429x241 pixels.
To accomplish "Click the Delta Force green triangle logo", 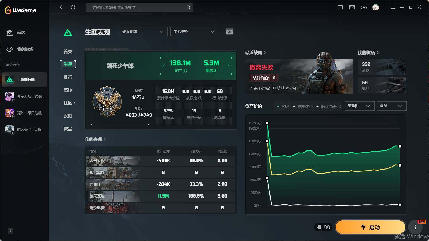I will [68, 33].
